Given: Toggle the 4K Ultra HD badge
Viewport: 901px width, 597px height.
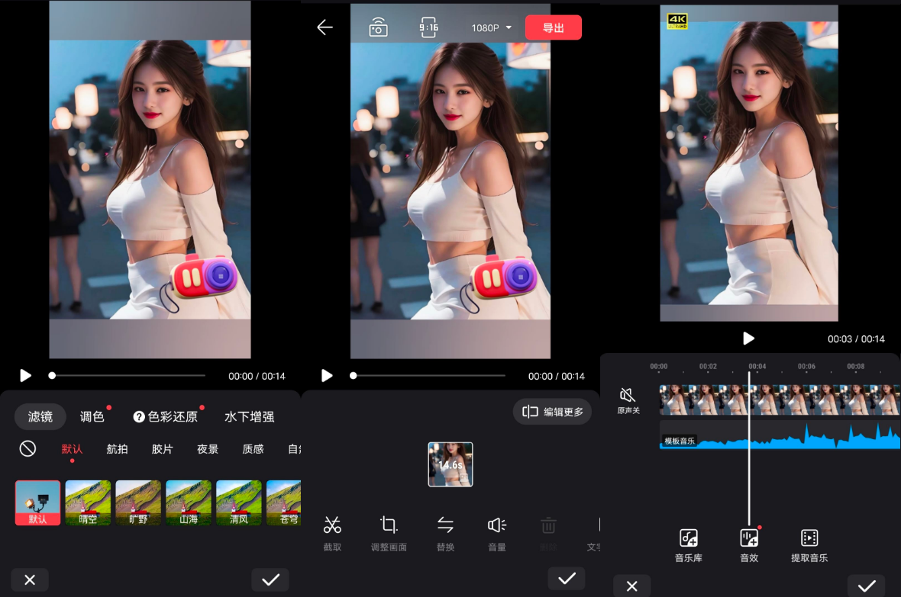Looking at the screenshot, I should point(677,20).
